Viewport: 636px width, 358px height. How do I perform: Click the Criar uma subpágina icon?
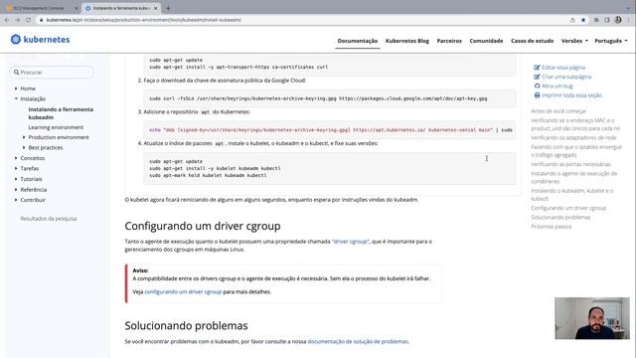click(537, 77)
